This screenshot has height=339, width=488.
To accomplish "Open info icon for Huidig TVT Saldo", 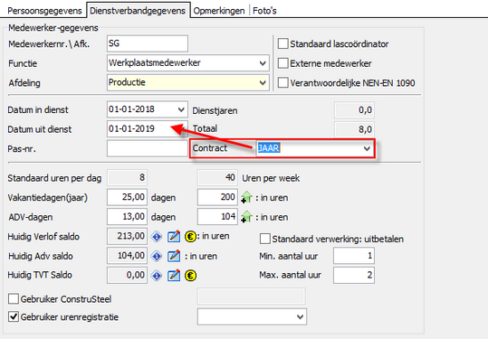I will tap(157, 276).
